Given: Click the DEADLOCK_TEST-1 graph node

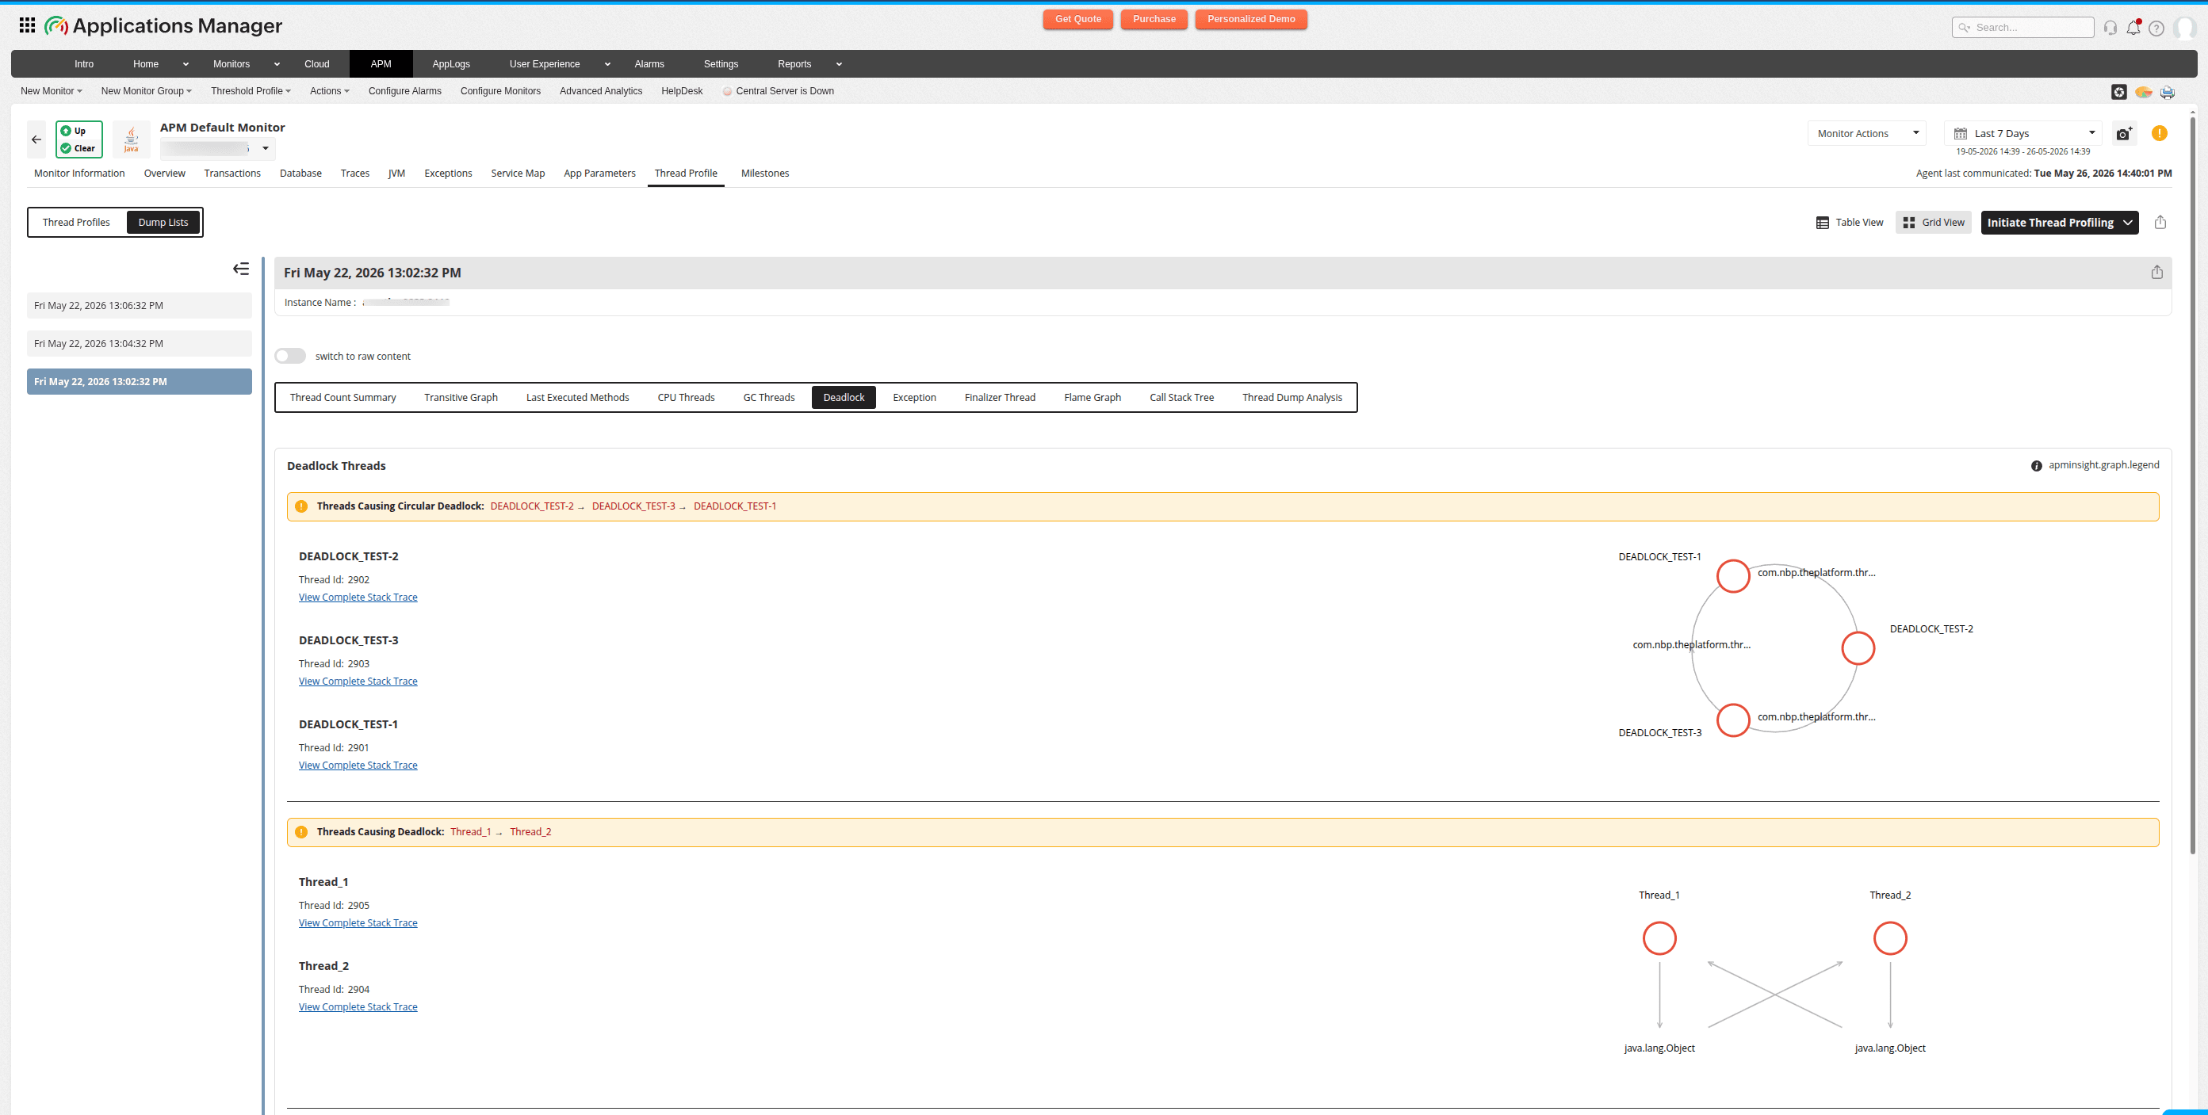Looking at the screenshot, I should [x=1732, y=576].
